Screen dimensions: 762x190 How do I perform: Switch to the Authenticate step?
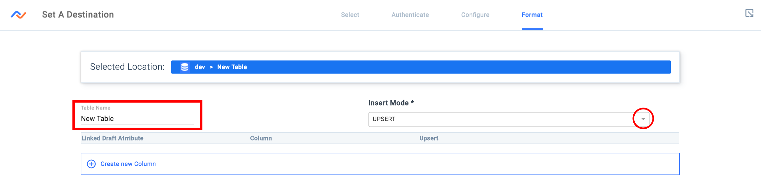pyautogui.click(x=410, y=15)
